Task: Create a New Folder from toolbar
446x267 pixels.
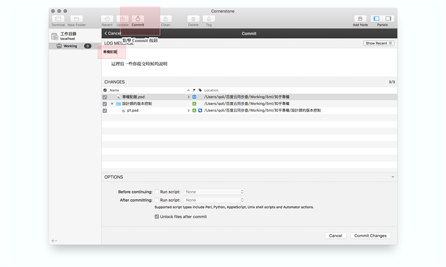Action: tap(77, 19)
